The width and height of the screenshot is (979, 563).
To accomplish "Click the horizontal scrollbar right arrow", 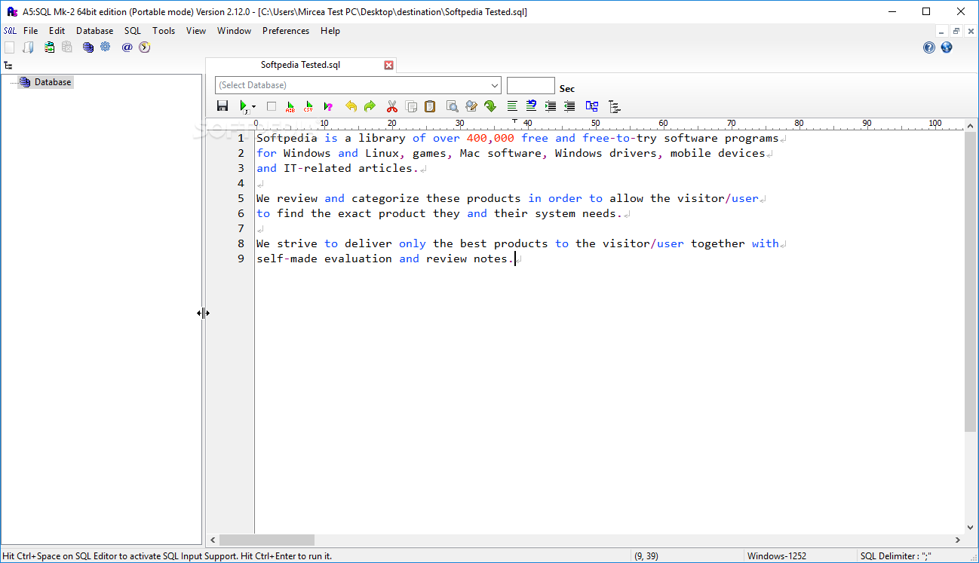I will pyautogui.click(x=959, y=540).
